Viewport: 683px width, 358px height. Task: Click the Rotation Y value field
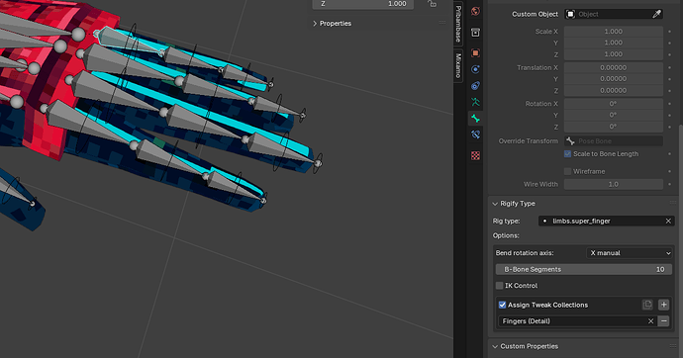point(614,115)
